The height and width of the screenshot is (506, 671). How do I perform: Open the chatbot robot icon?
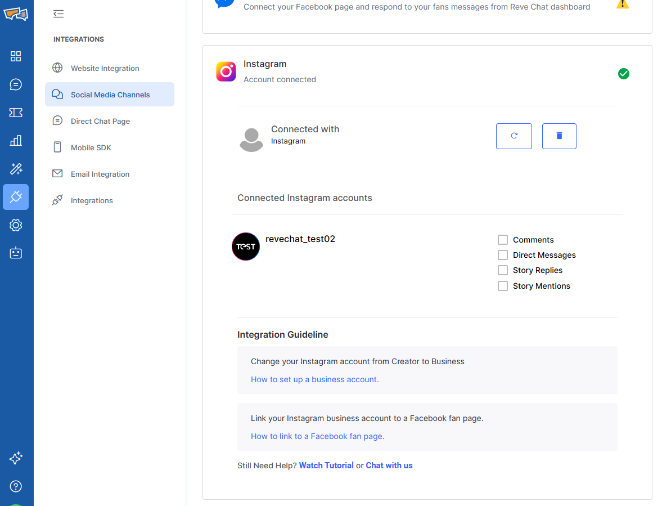point(16,253)
